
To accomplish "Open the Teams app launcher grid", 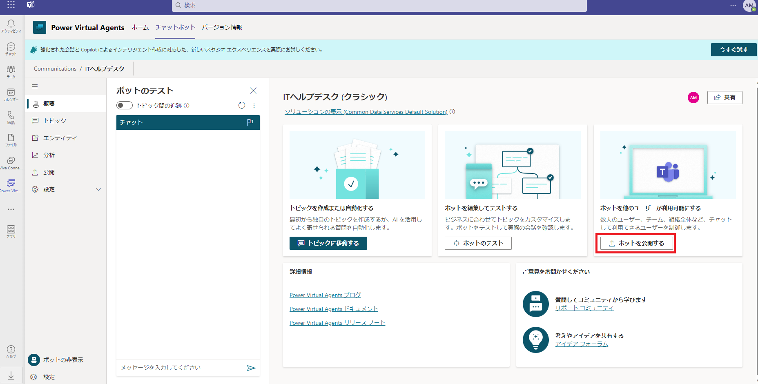I will (x=11, y=5).
